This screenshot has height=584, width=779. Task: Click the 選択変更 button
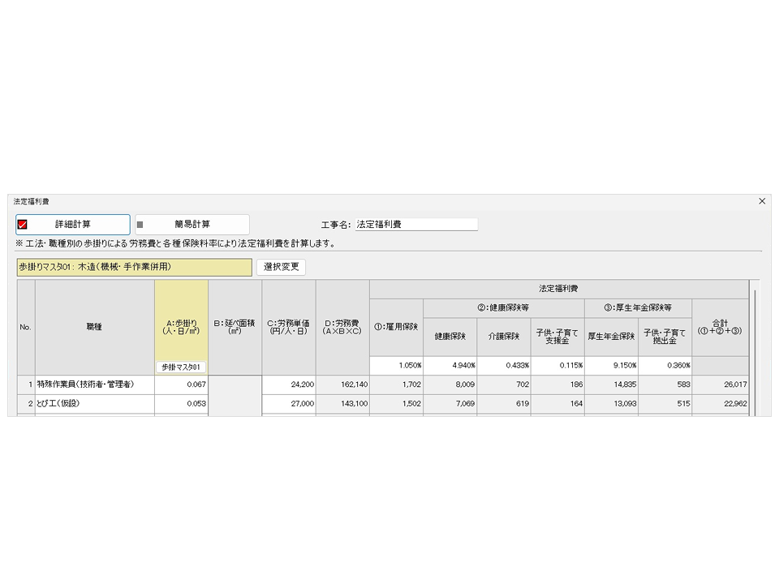(x=282, y=267)
